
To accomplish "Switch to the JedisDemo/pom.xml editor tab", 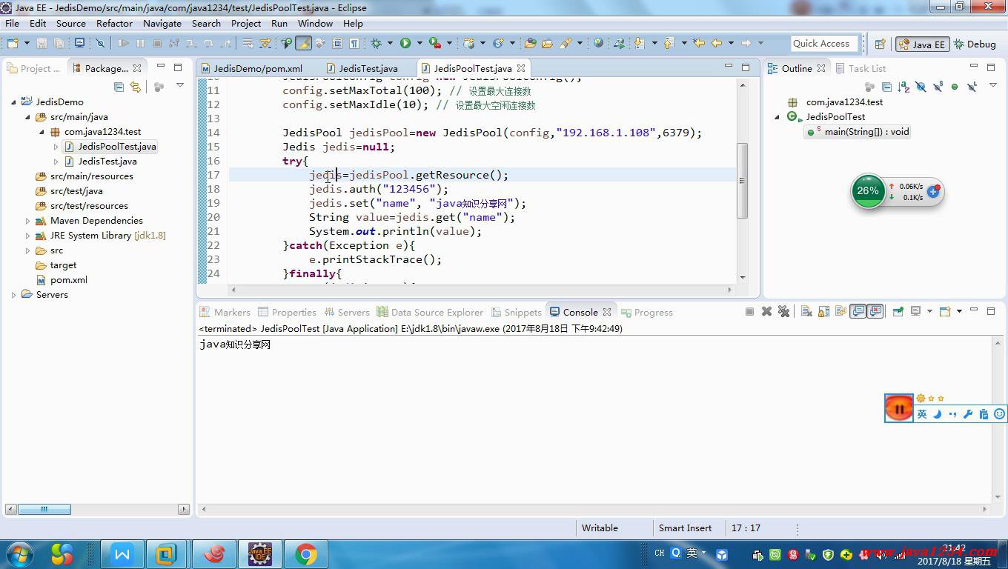I will pos(251,68).
